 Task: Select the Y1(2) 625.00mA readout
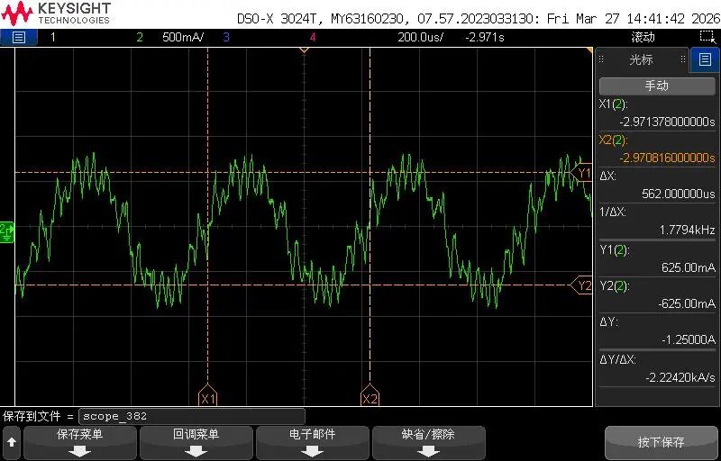click(657, 258)
